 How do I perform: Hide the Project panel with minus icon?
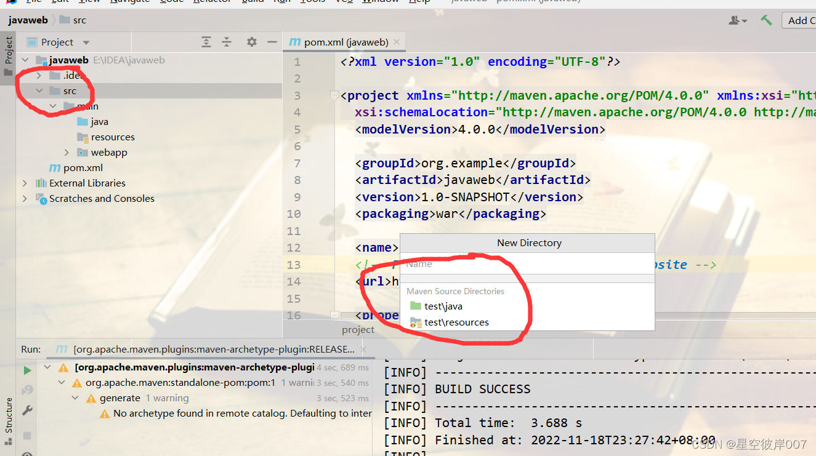(272, 42)
